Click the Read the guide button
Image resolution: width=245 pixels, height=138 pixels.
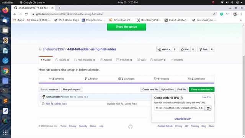tap(126, 27)
